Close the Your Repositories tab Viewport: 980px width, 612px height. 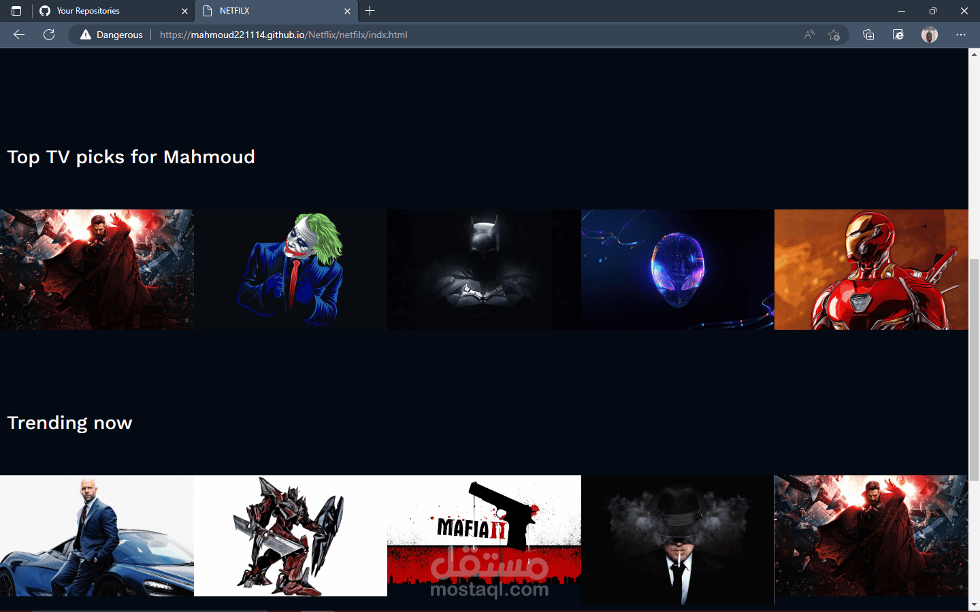click(x=184, y=11)
